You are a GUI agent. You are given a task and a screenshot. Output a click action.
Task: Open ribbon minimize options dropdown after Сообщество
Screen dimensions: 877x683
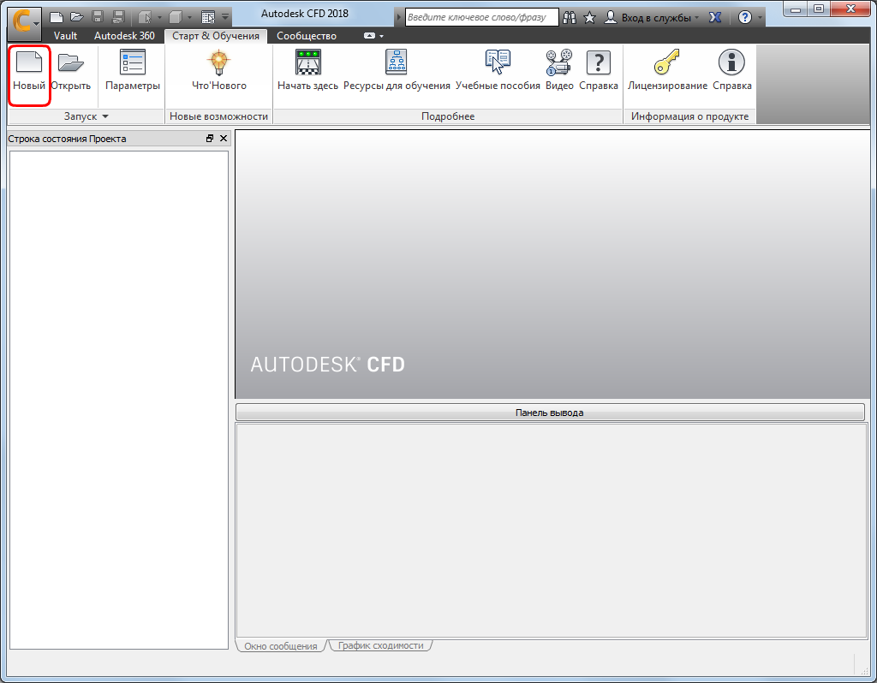click(381, 36)
